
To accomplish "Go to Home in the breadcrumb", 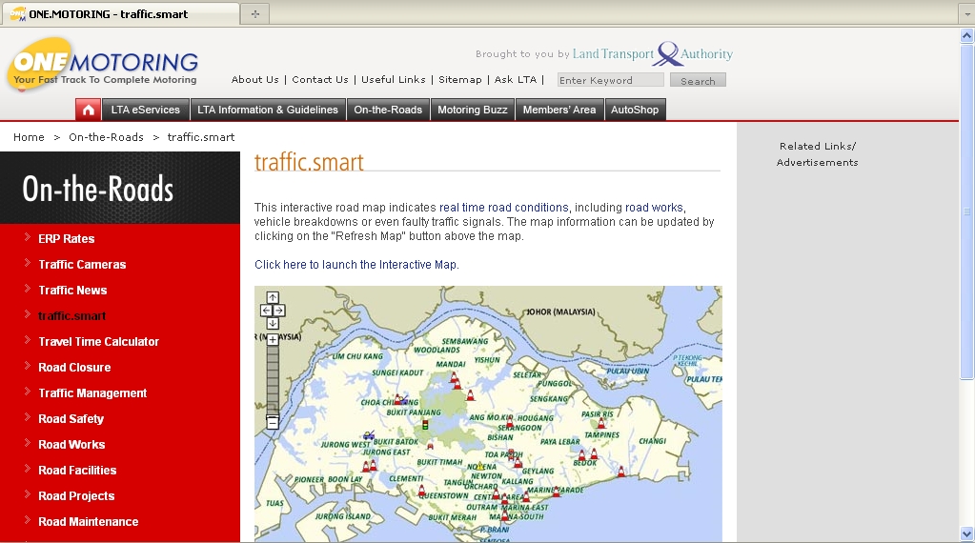I will (x=30, y=137).
